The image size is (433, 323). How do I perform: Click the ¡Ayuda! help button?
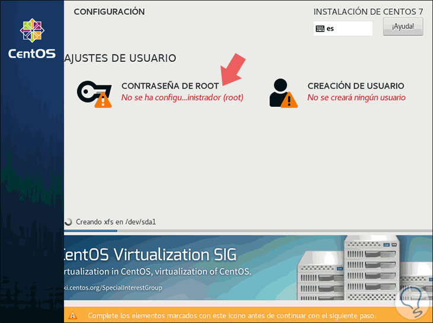(x=403, y=27)
